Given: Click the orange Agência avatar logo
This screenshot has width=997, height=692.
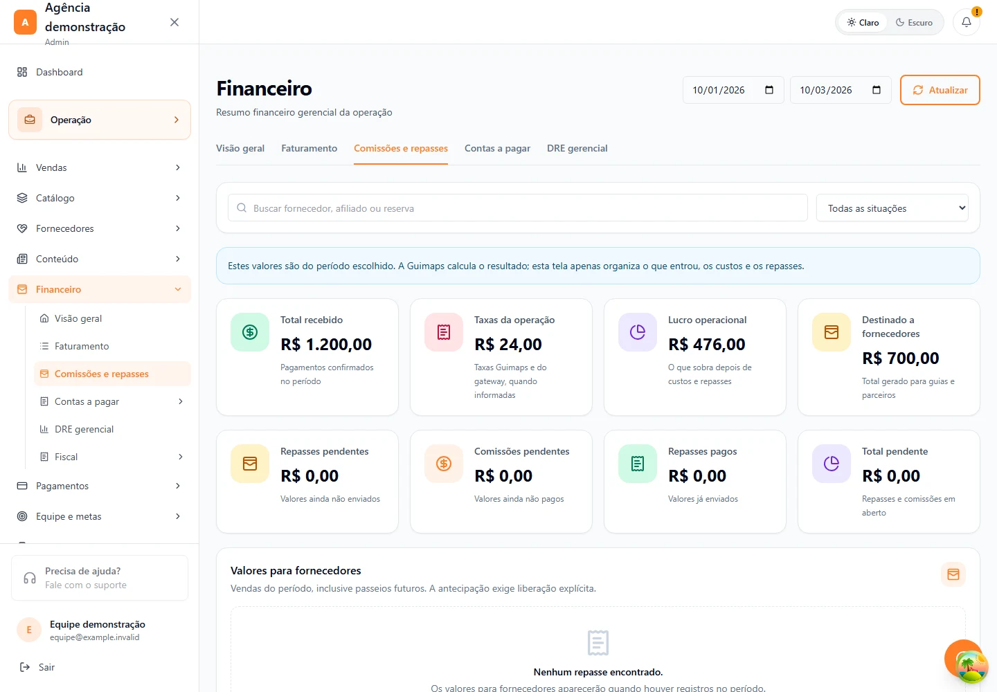Looking at the screenshot, I should click(25, 22).
